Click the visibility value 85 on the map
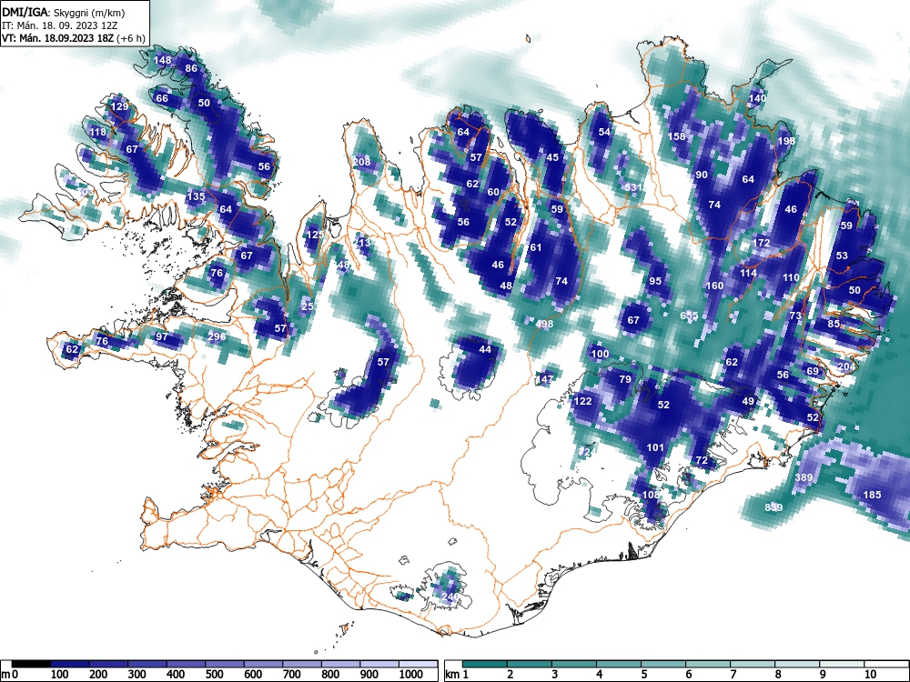This screenshot has height=682, width=910. tap(834, 325)
